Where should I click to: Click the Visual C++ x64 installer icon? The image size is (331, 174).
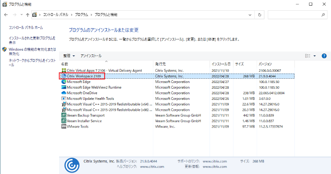coord(64,104)
